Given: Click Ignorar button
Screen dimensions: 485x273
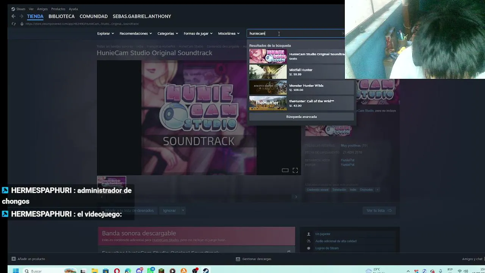Looking at the screenshot, I should 169,210.
